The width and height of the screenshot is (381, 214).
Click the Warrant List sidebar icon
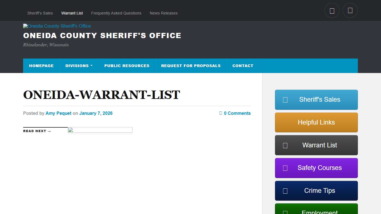pos(285,145)
